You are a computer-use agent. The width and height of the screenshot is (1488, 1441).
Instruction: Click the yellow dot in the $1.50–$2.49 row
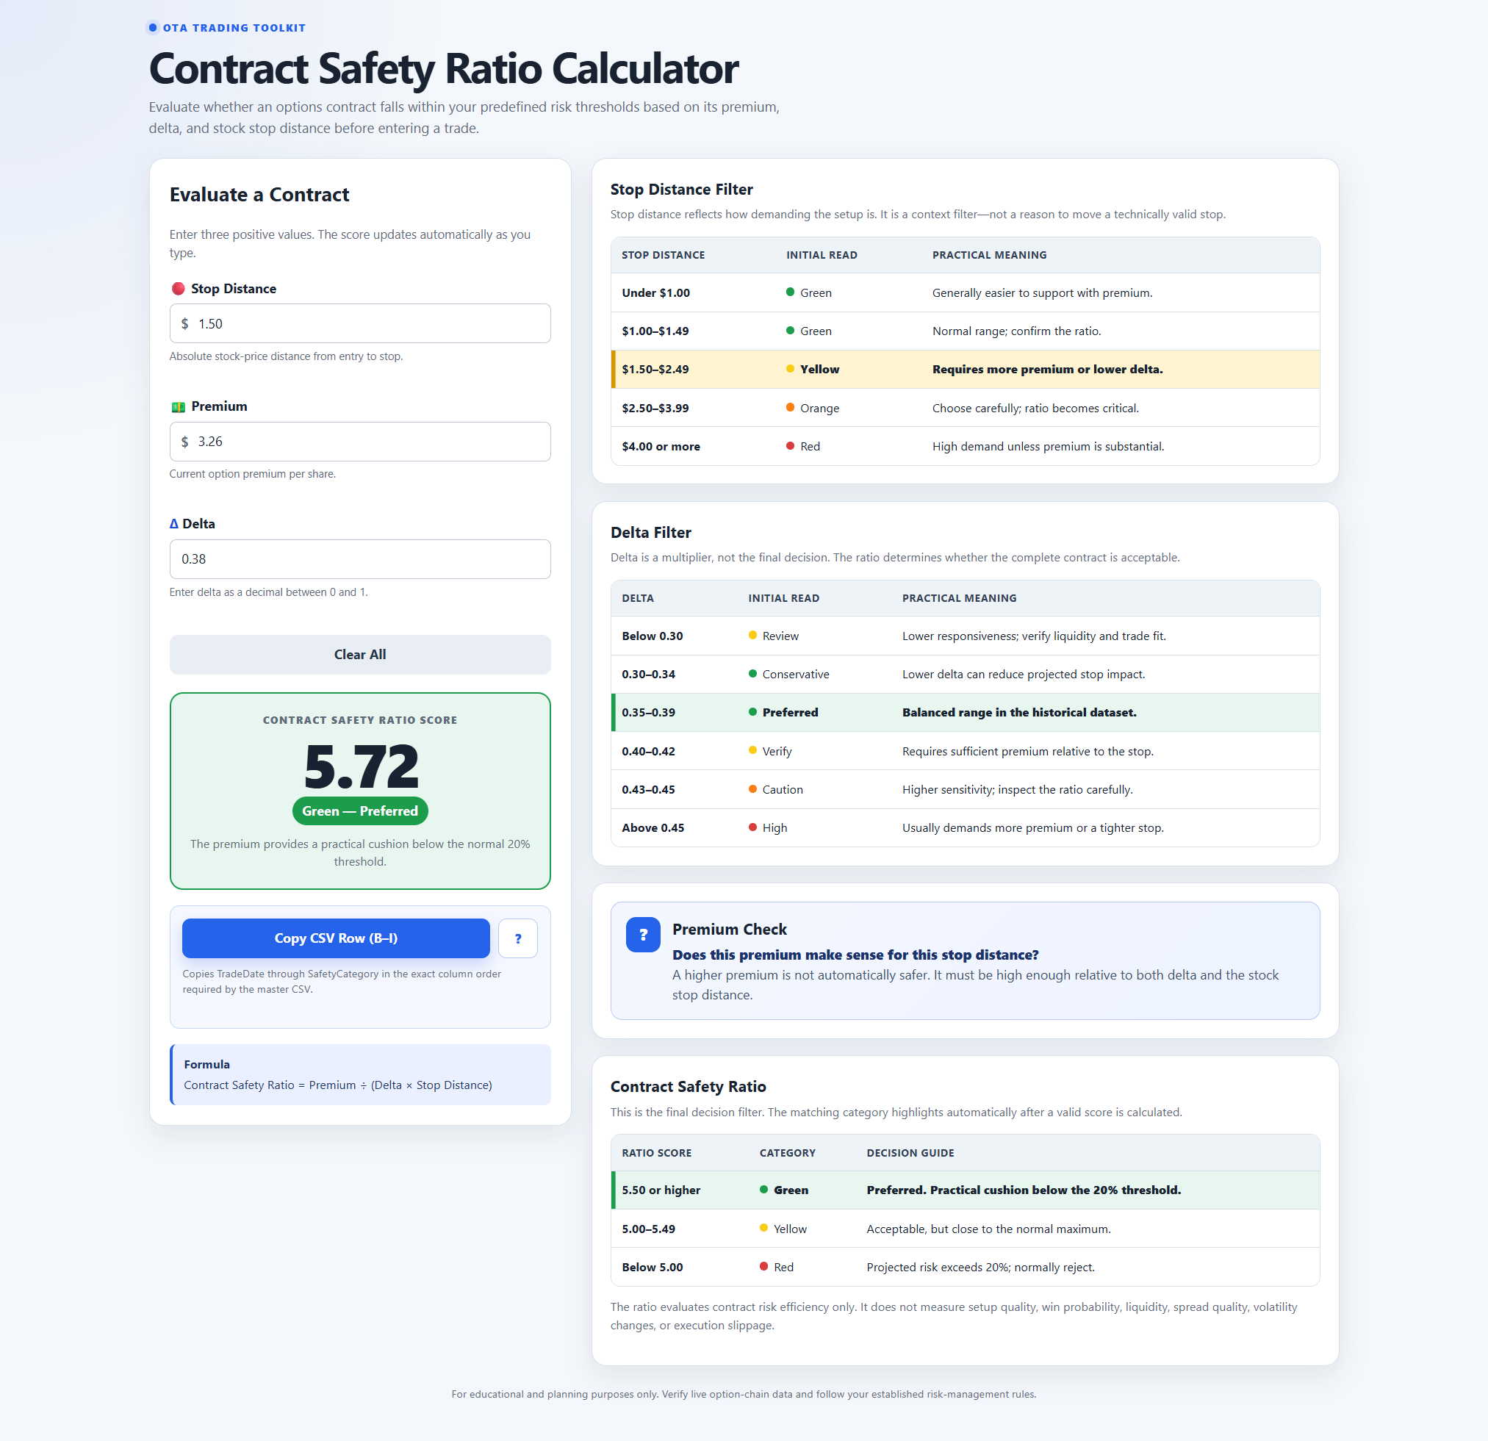(791, 369)
